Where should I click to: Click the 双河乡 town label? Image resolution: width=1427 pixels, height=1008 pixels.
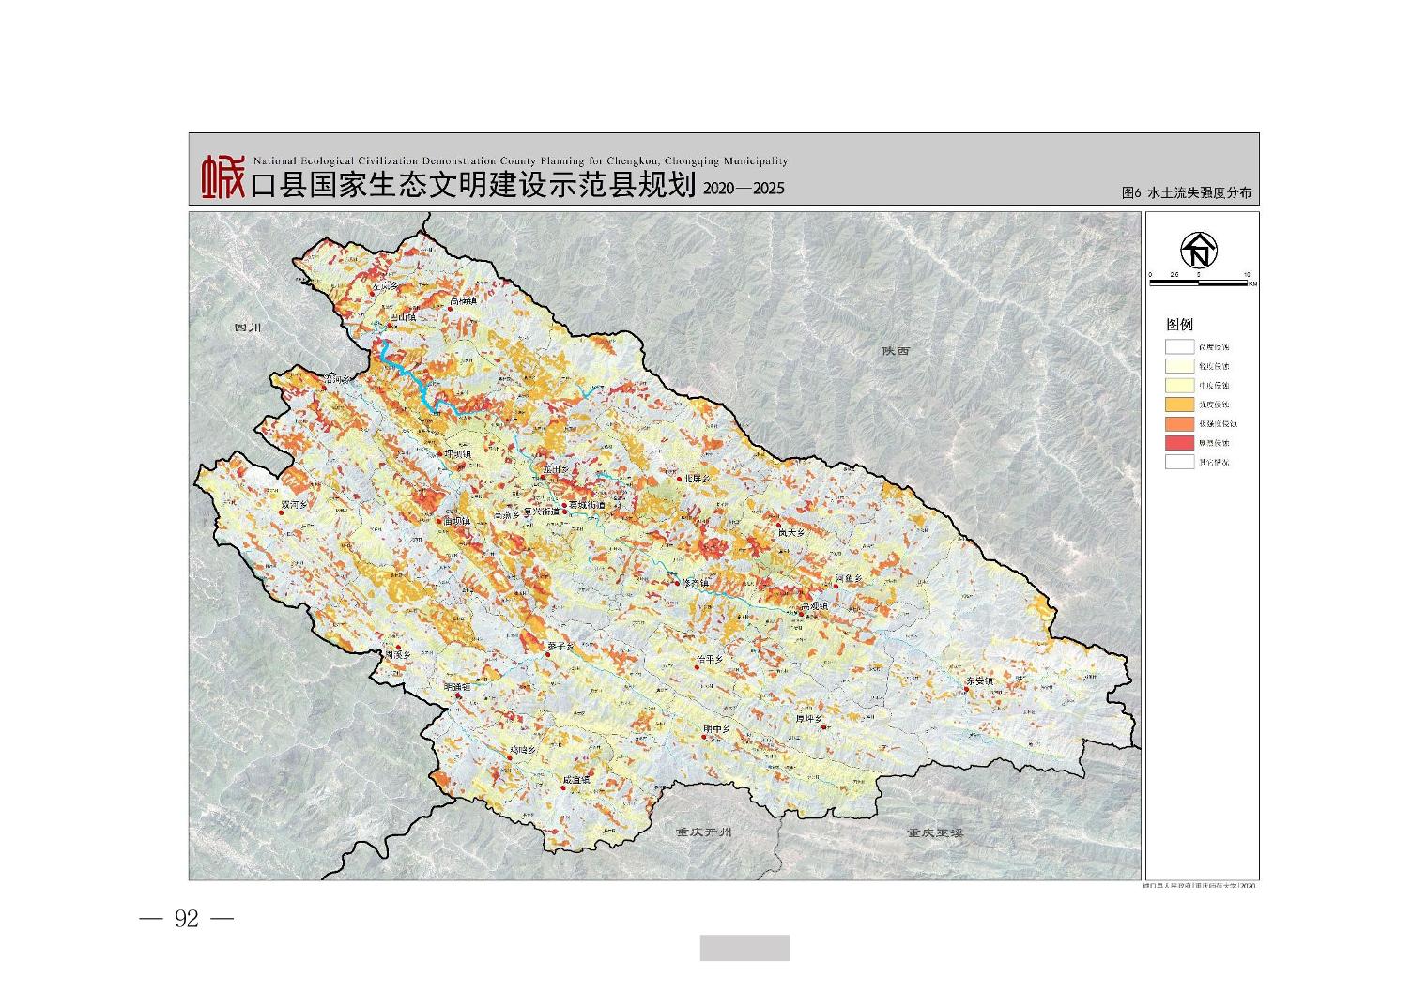pyautogui.click(x=295, y=505)
